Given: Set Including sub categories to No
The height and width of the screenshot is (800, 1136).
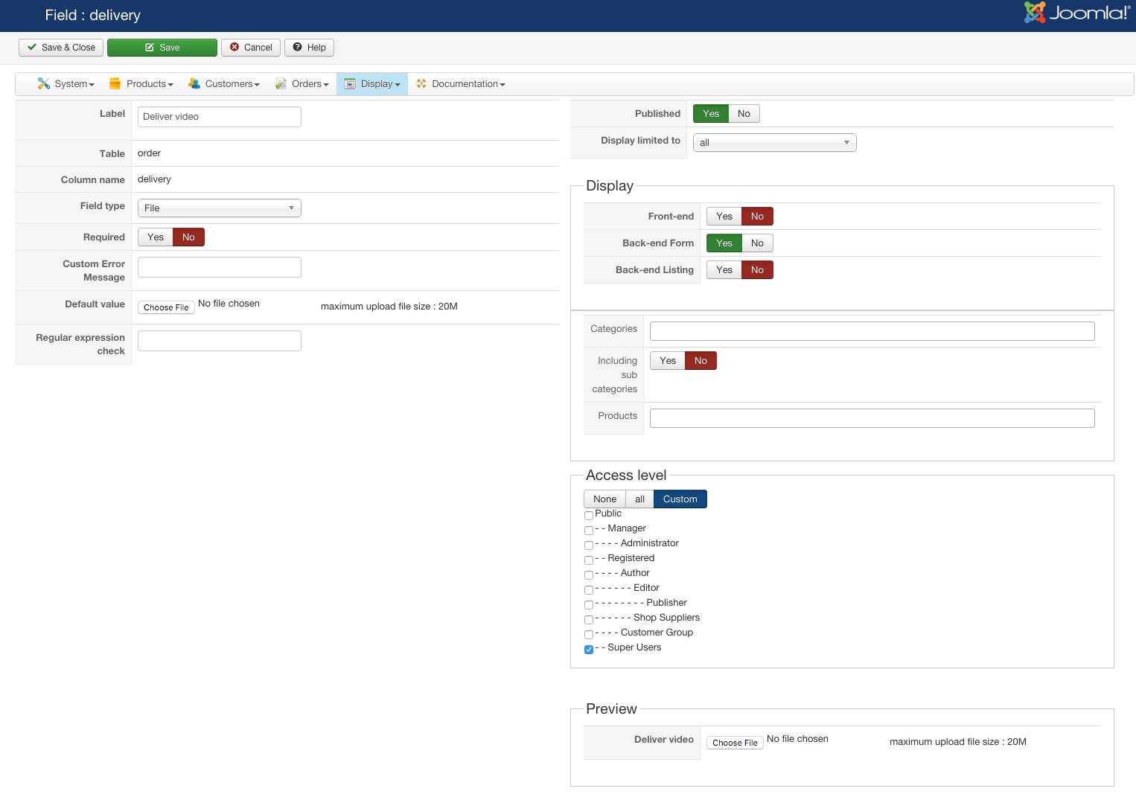Looking at the screenshot, I should [701, 361].
